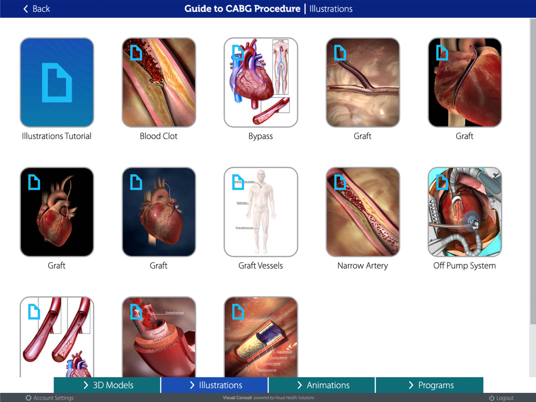Click the Blood Clot label
Screen dimensions: 536x402
pyautogui.click(x=159, y=136)
